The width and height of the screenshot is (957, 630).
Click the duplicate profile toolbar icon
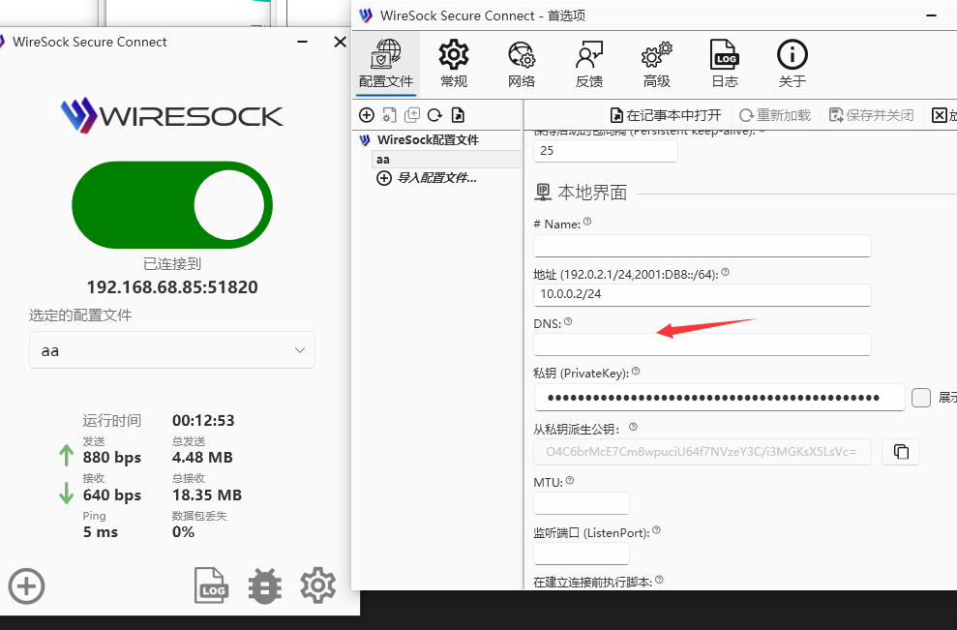412,115
